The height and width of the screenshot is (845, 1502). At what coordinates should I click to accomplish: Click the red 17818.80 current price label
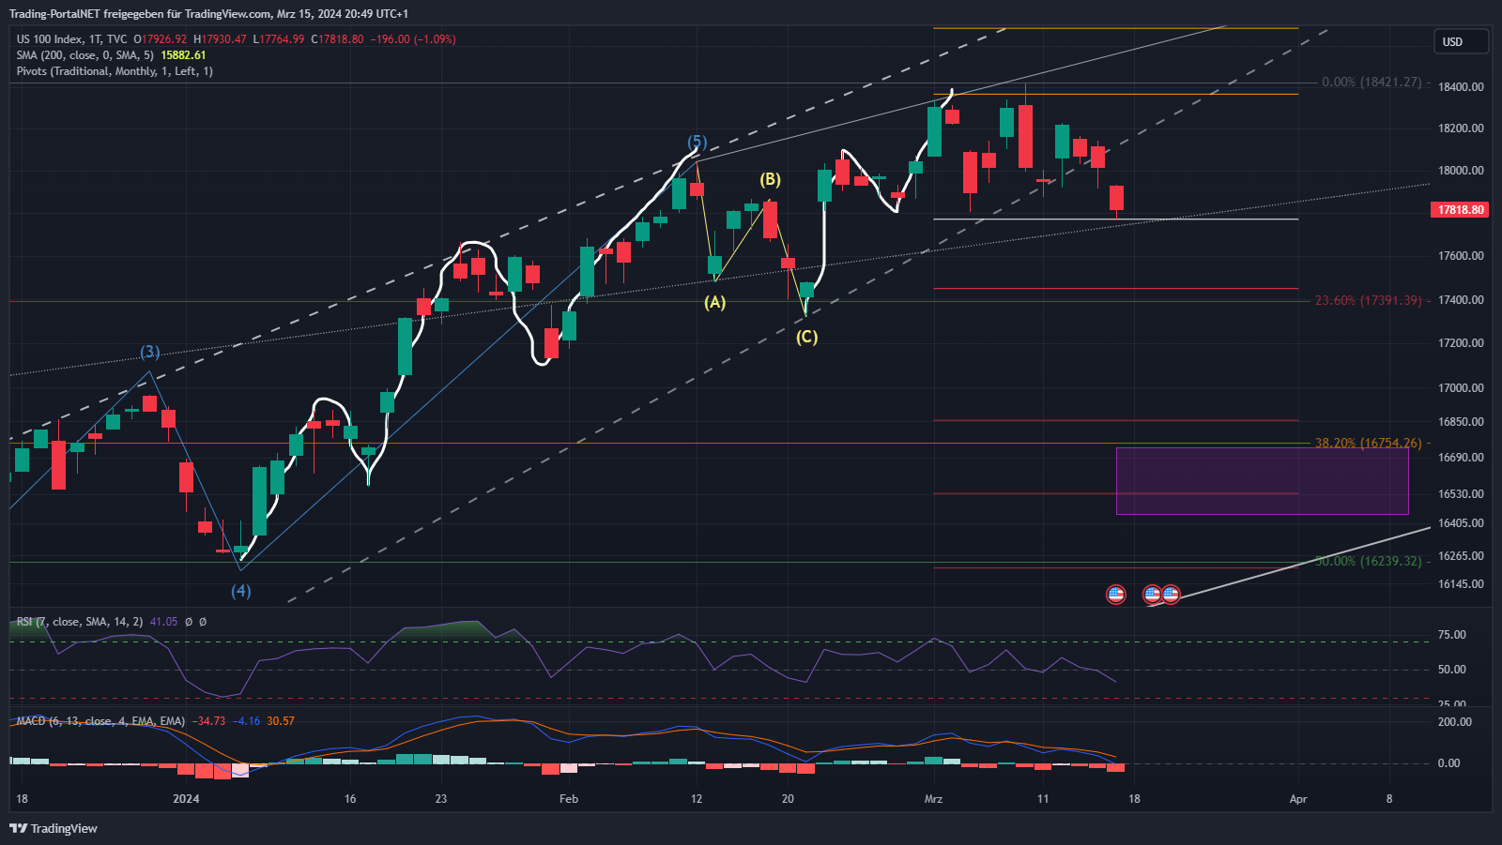tap(1461, 210)
